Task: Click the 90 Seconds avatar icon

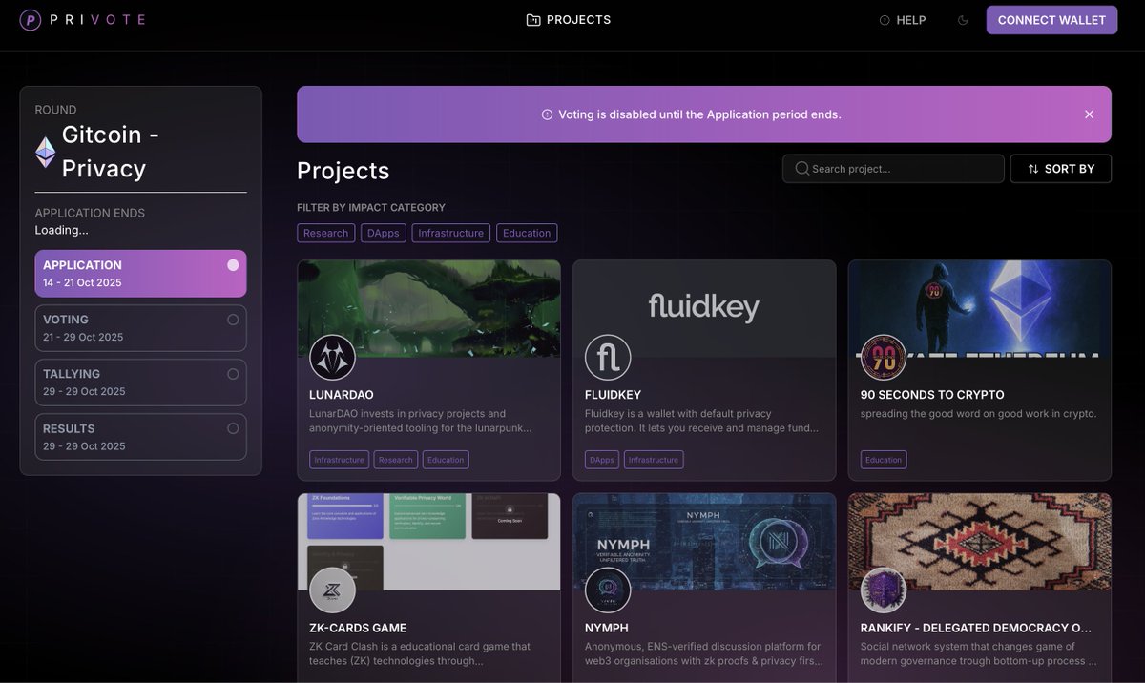Action: (884, 358)
